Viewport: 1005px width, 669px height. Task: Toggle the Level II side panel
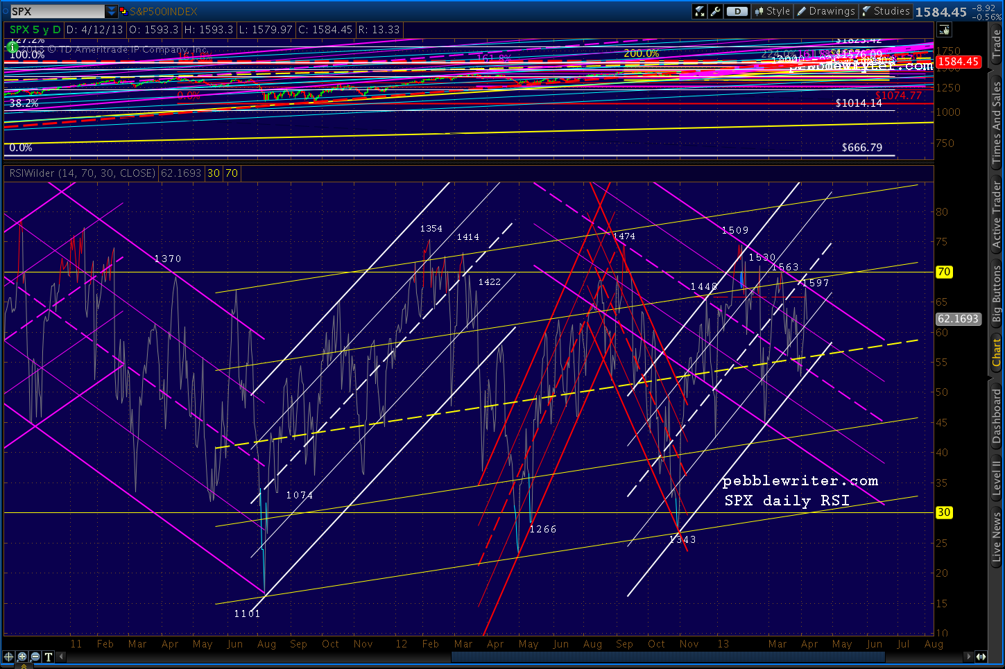tap(997, 478)
